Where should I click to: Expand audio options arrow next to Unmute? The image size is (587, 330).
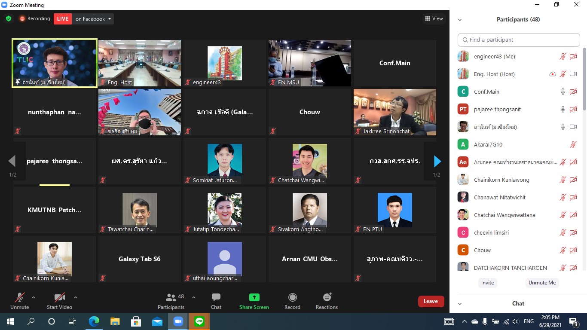click(34, 297)
